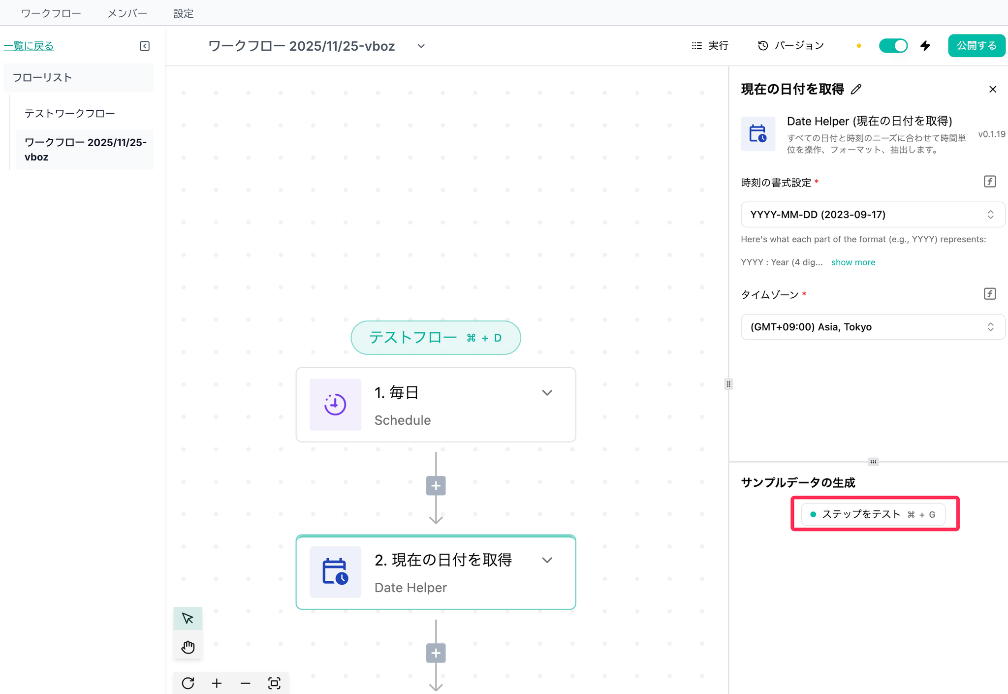1008x694 pixels.
Task: Toggle the workflow enabled switch
Action: coord(893,46)
